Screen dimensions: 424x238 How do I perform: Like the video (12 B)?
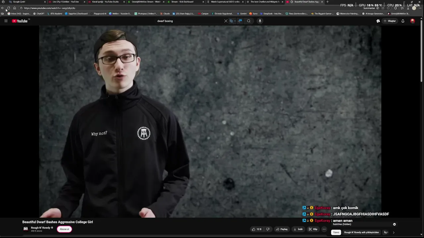click(x=257, y=229)
